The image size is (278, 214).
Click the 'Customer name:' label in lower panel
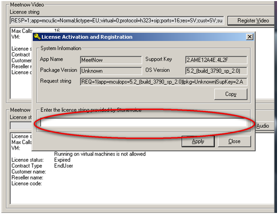tap(29, 172)
